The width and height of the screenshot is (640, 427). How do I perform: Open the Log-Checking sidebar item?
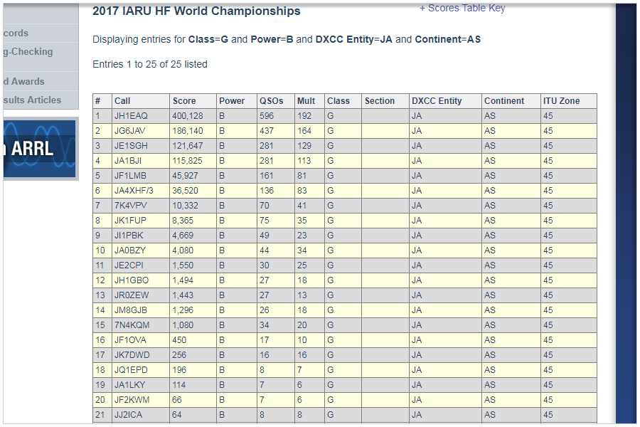pos(28,52)
